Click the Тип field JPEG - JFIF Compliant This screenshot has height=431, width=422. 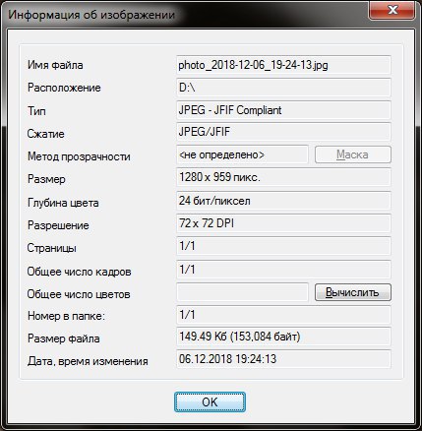tap(283, 110)
